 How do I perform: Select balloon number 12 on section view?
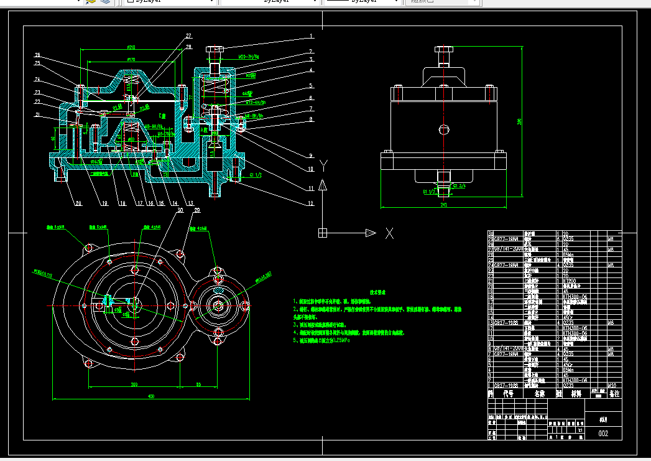(311, 203)
